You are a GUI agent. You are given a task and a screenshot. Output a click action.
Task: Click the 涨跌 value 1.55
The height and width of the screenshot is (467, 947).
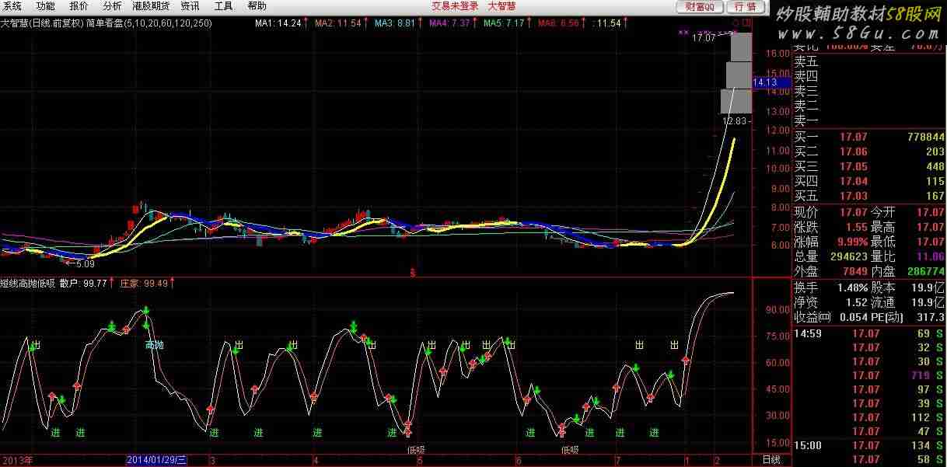coord(856,227)
